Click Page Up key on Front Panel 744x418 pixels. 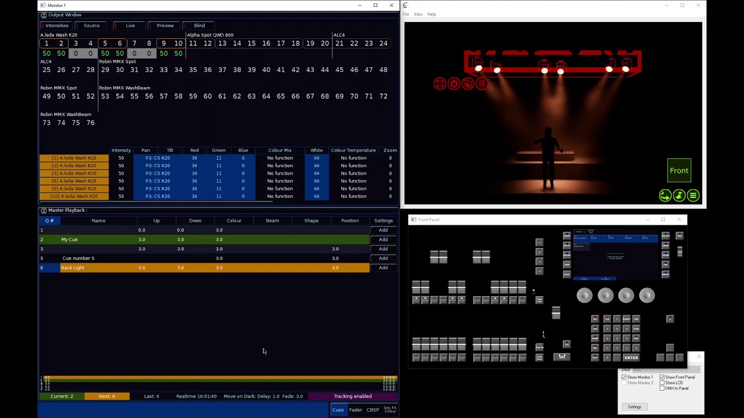(x=539, y=347)
